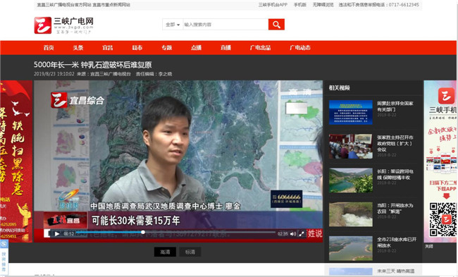
Task: Play the video
Action: click(x=57, y=234)
